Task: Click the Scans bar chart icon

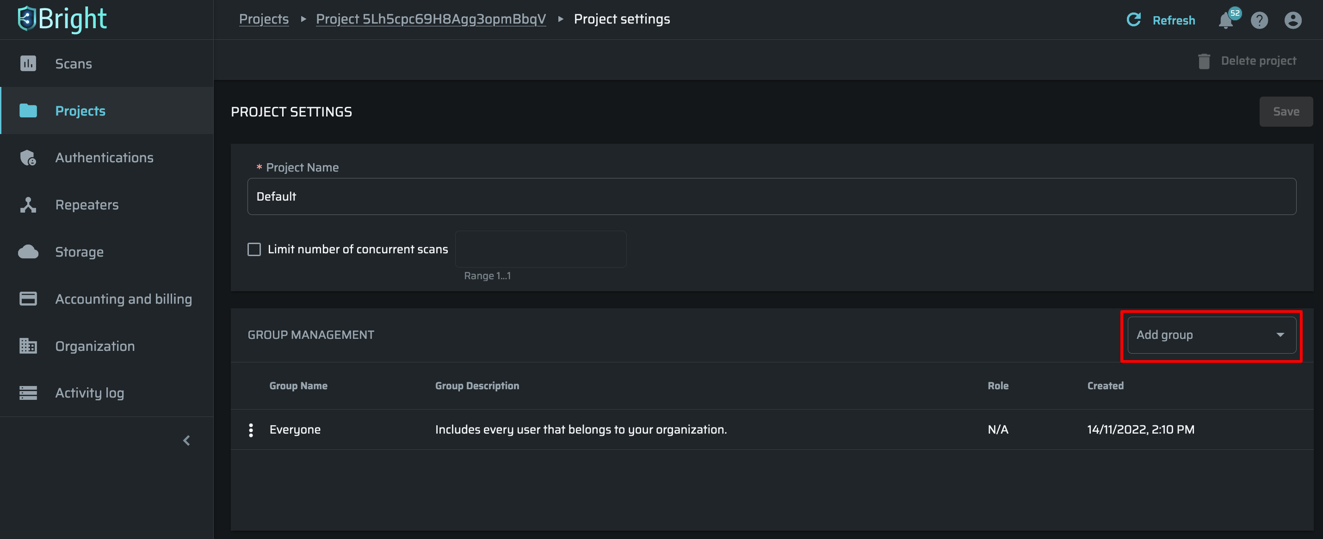Action: coord(28,63)
